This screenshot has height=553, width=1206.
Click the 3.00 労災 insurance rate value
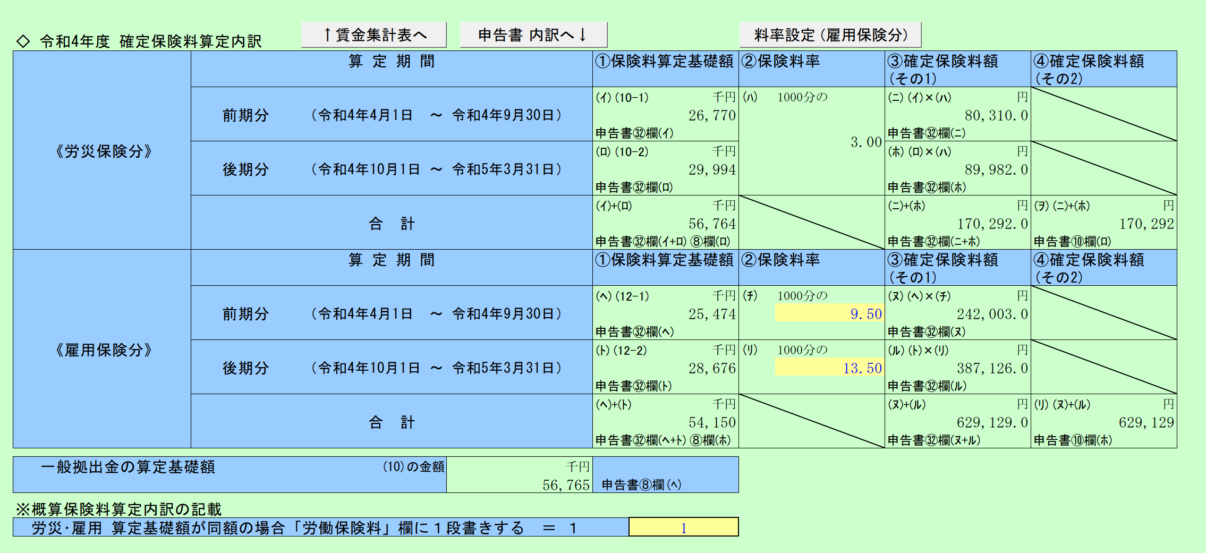click(x=866, y=142)
